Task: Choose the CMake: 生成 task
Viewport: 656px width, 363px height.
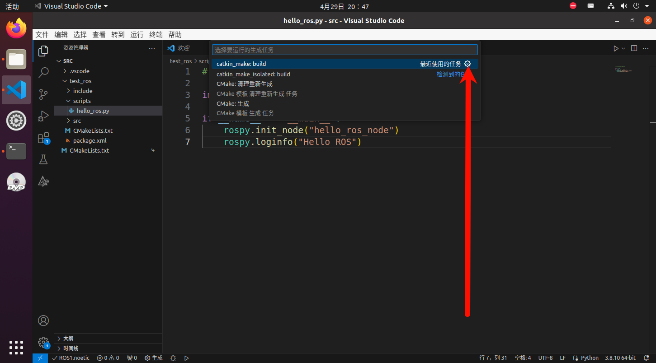Action: [345, 108]
